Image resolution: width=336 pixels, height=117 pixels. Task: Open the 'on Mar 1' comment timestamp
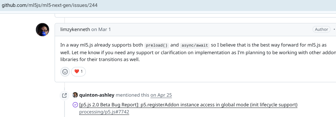[101, 29]
